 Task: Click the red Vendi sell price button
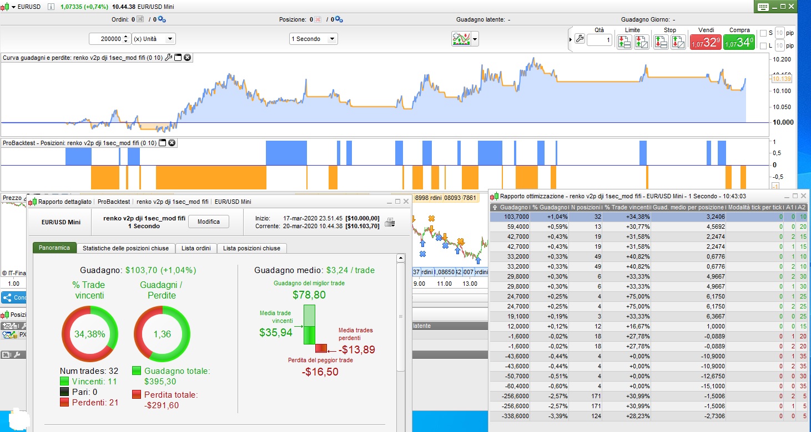pos(706,42)
